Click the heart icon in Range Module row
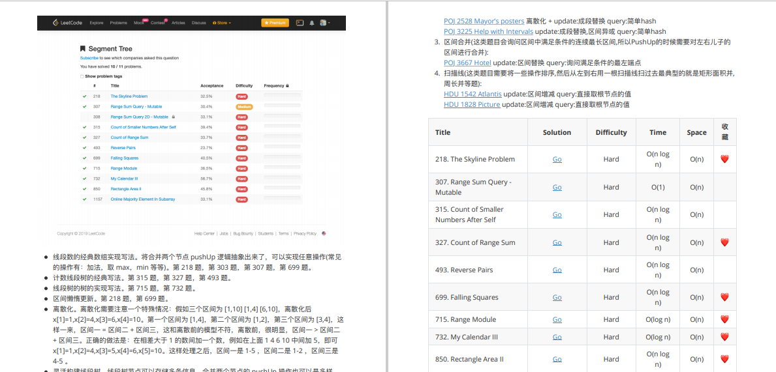This screenshot has width=776, height=372. 724,319
